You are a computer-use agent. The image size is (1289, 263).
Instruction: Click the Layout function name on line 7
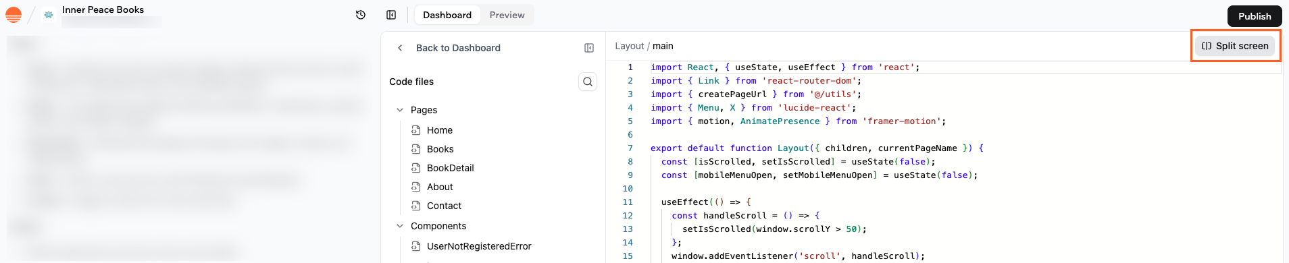793,148
